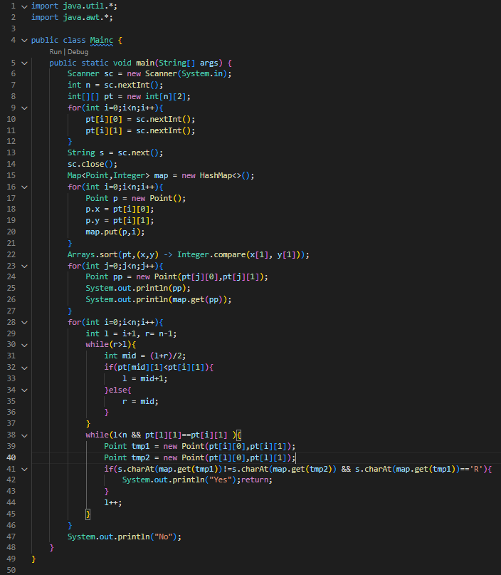Fold the input-reading for loop on line 9
The height and width of the screenshot is (575, 501).
pos(24,108)
